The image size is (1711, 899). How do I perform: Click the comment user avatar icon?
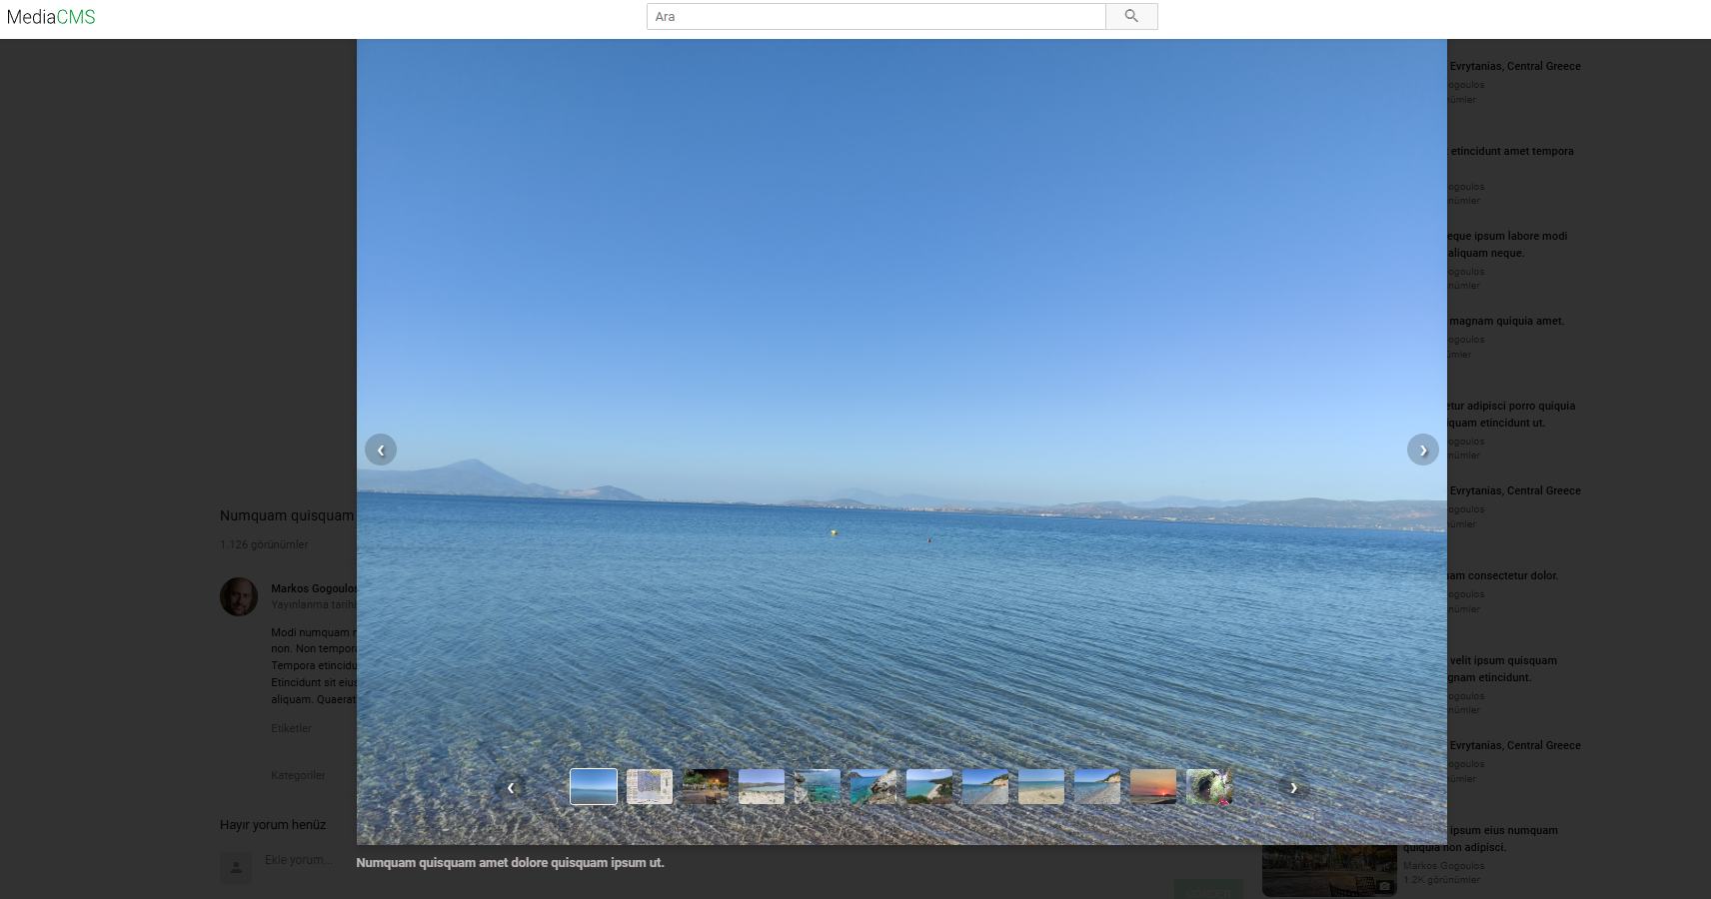236,867
